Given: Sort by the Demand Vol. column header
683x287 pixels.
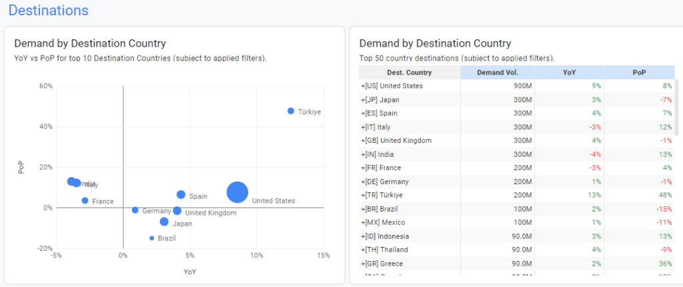Looking at the screenshot, I should tap(498, 72).
